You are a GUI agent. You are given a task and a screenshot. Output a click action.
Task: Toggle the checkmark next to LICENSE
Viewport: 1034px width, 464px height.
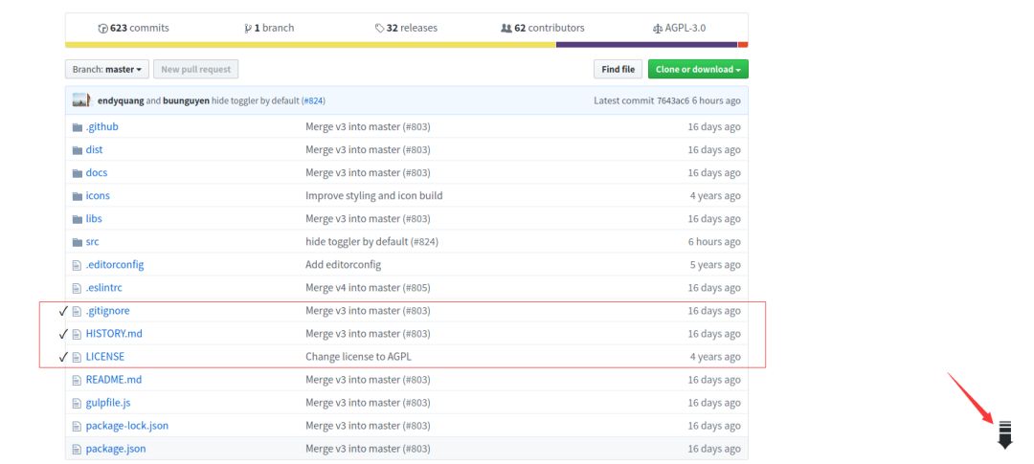pos(63,357)
